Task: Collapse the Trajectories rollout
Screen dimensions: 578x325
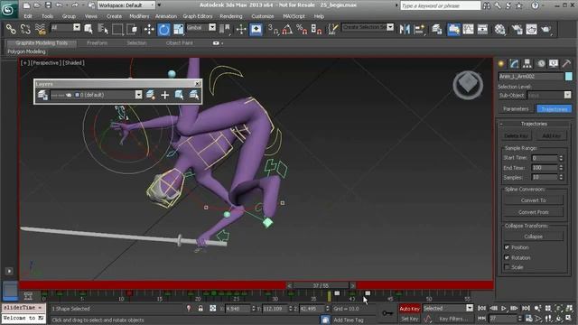Action: coord(534,124)
